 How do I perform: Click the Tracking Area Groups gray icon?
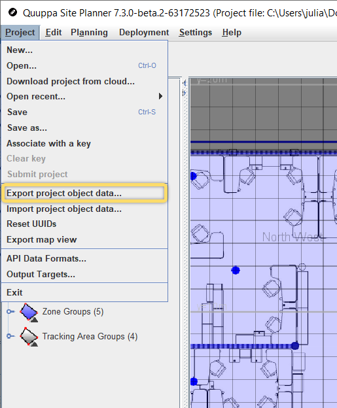click(x=29, y=337)
